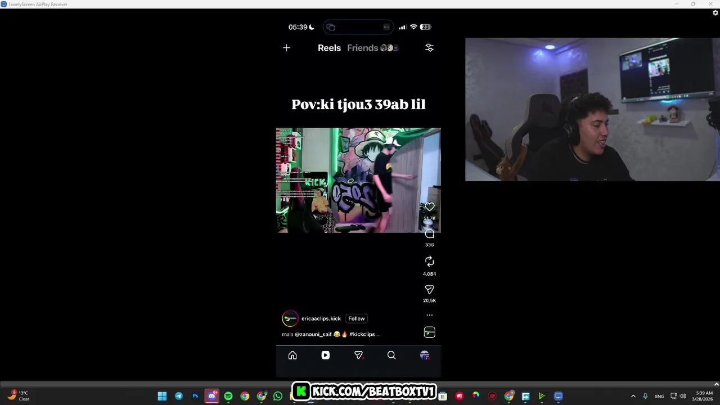Open network settings tray icon
Image resolution: width=720 pixels, height=405 pixels.
click(674, 396)
